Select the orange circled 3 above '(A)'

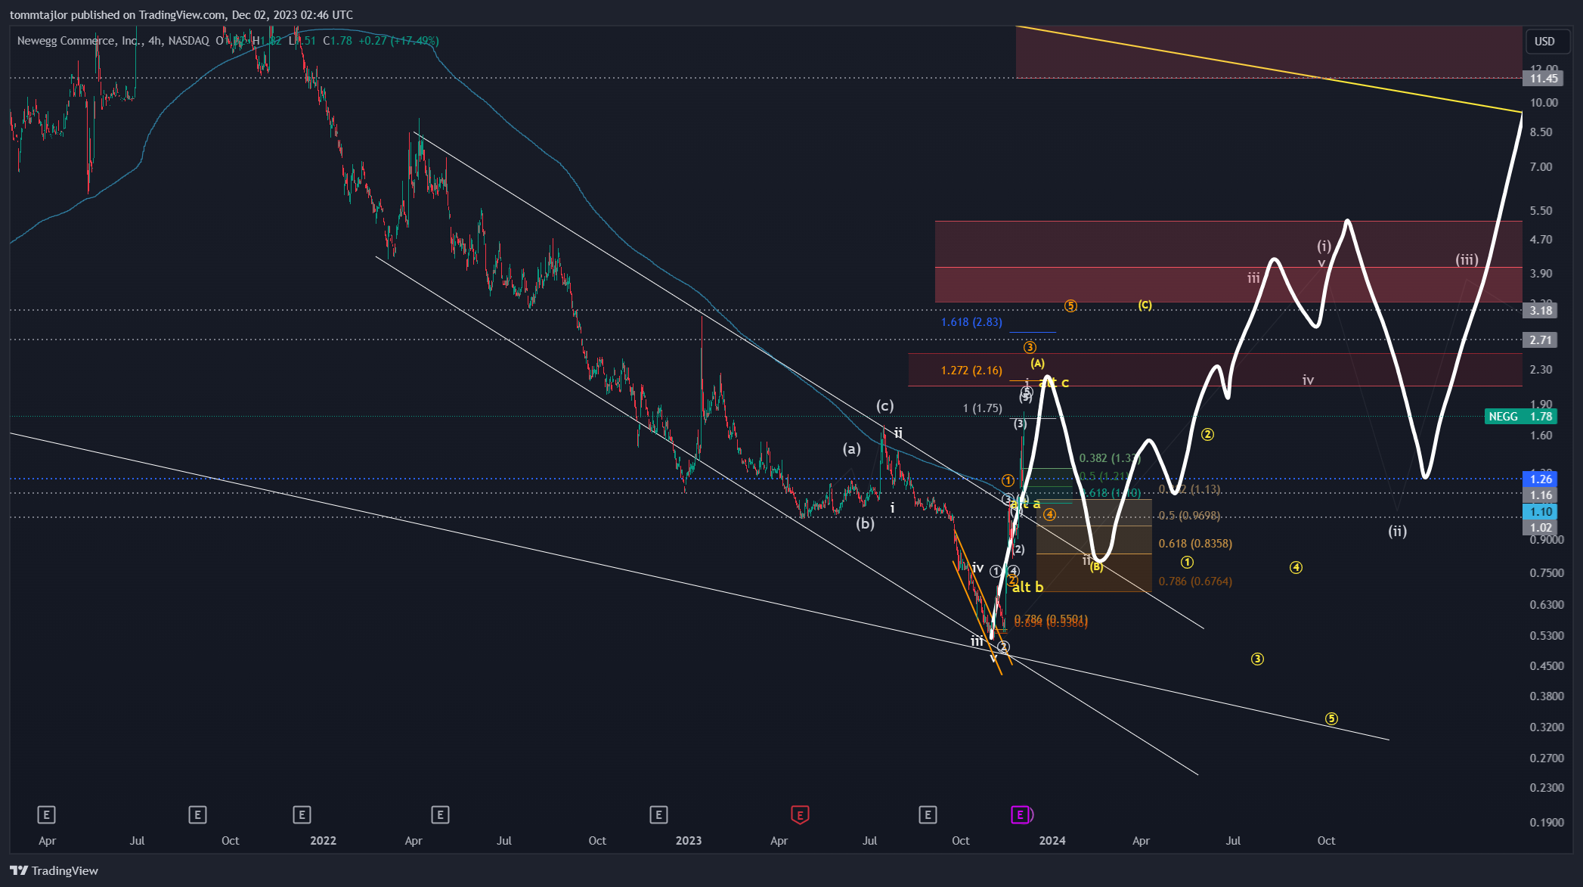click(x=1030, y=348)
